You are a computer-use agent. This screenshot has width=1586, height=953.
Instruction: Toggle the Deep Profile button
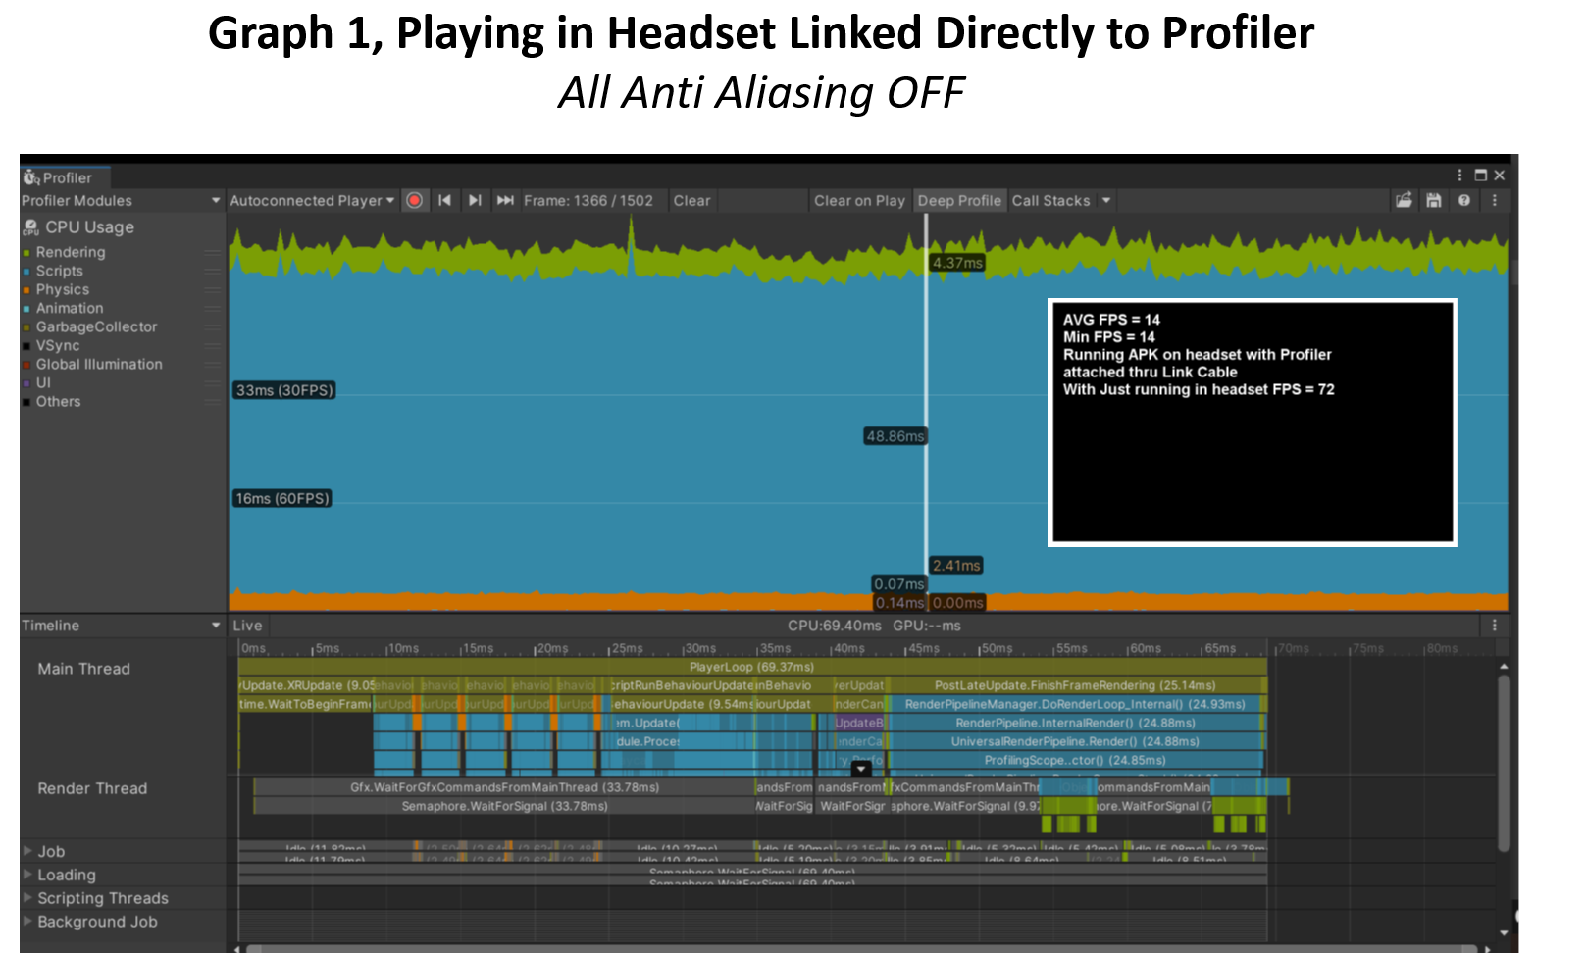click(x=959, y=200)
